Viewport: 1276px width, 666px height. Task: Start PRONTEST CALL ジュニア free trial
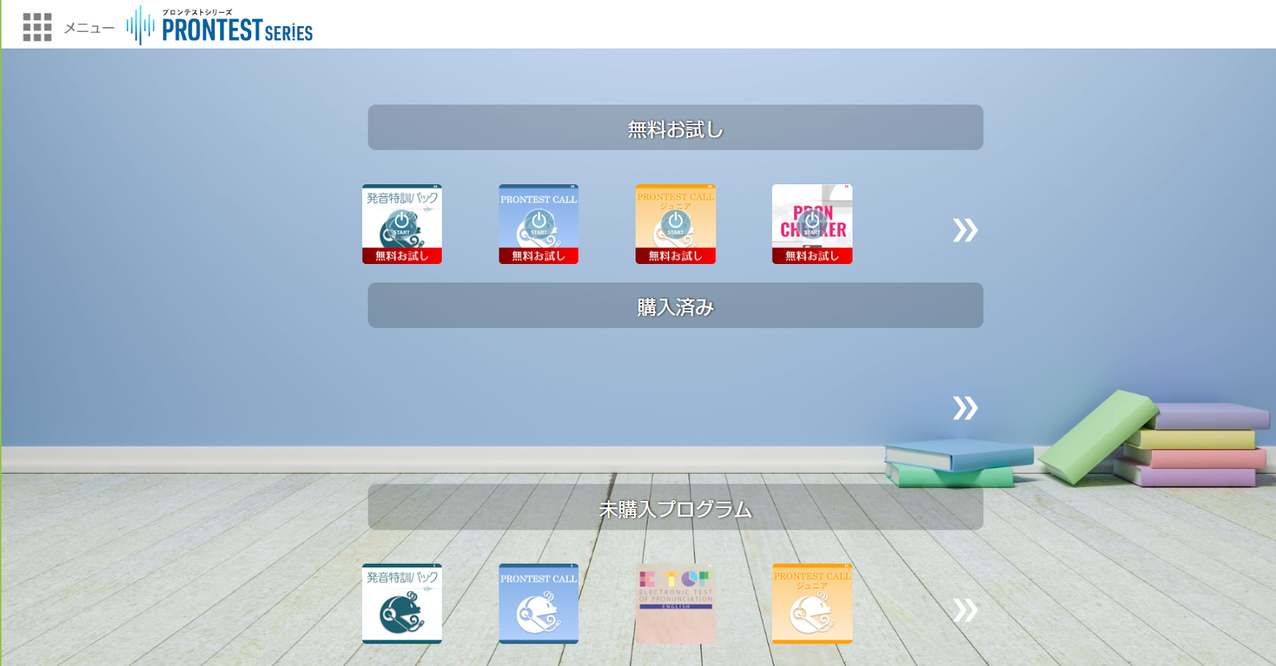click(x=675, y=224)
